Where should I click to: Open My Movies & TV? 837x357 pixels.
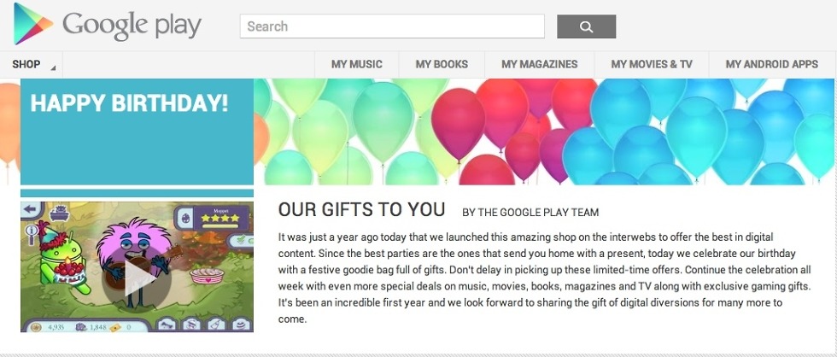(x=651, y=64)
